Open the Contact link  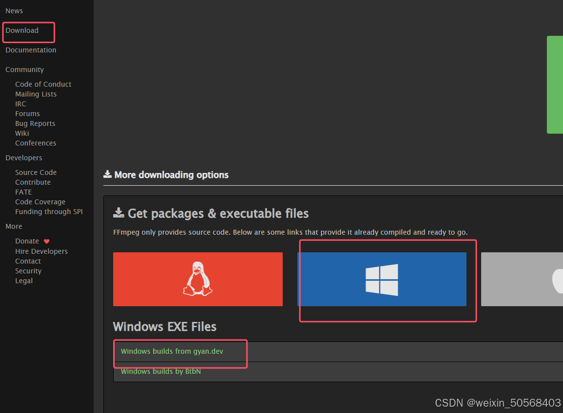tap(27, 261)
